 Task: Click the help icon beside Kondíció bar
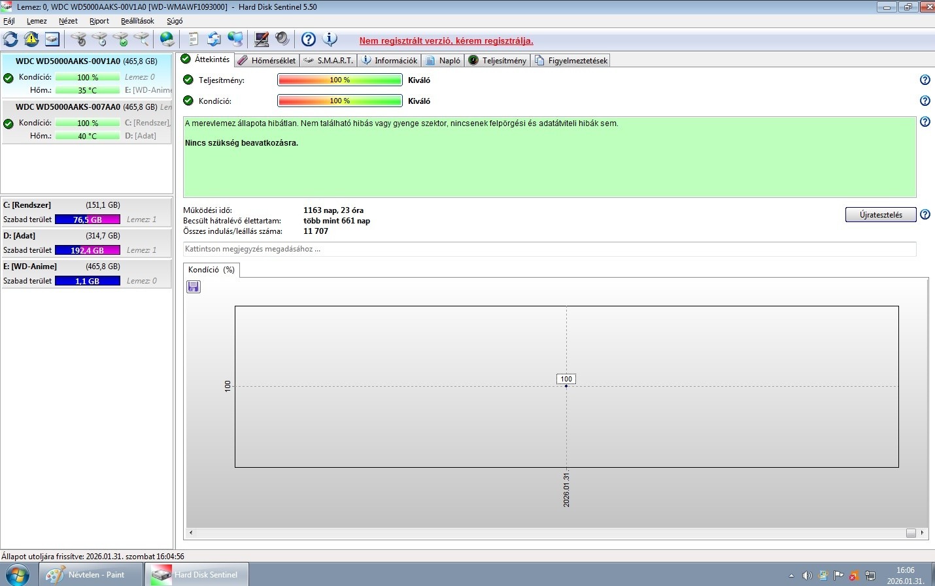(x=925, y=101)
